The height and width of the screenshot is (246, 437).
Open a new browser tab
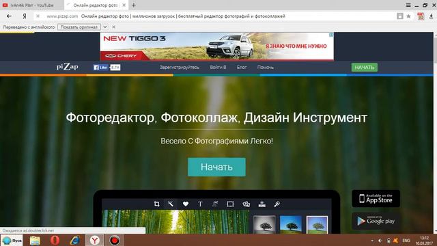pos(134,5)
